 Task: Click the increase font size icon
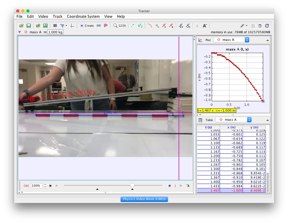(205, 26)
